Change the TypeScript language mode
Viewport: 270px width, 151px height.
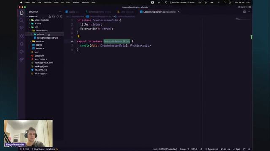213,149
